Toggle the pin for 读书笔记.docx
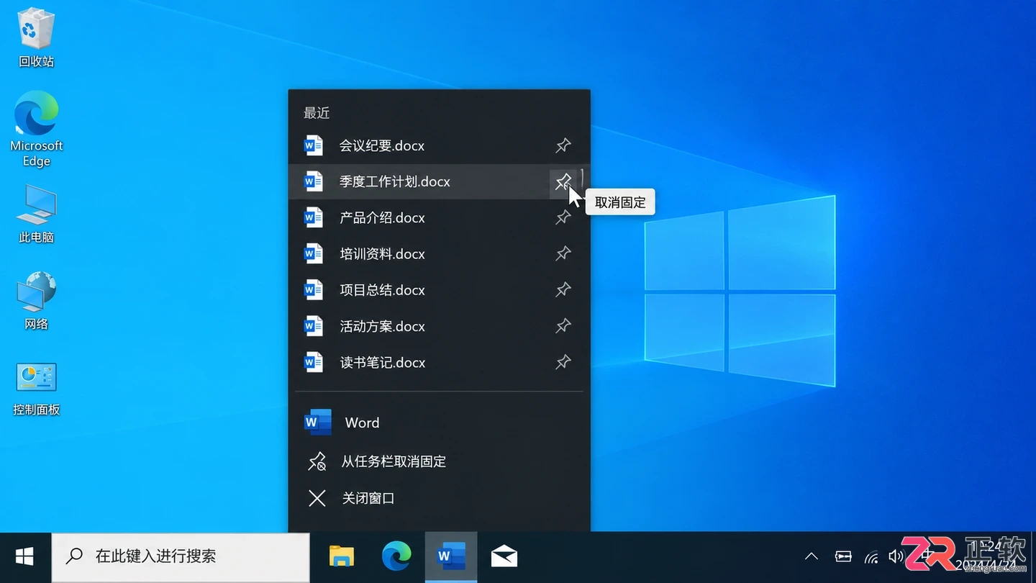Image resolution: width=1036 pixels, height=583 pixels. (x=563, y=362)
